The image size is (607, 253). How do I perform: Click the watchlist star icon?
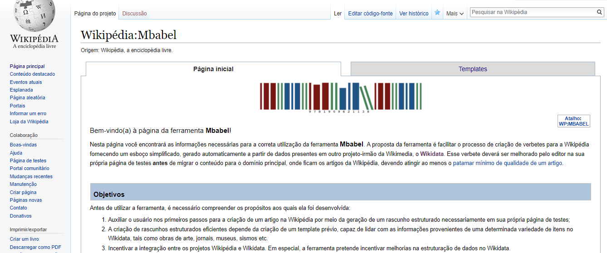(x=437, y=13)
